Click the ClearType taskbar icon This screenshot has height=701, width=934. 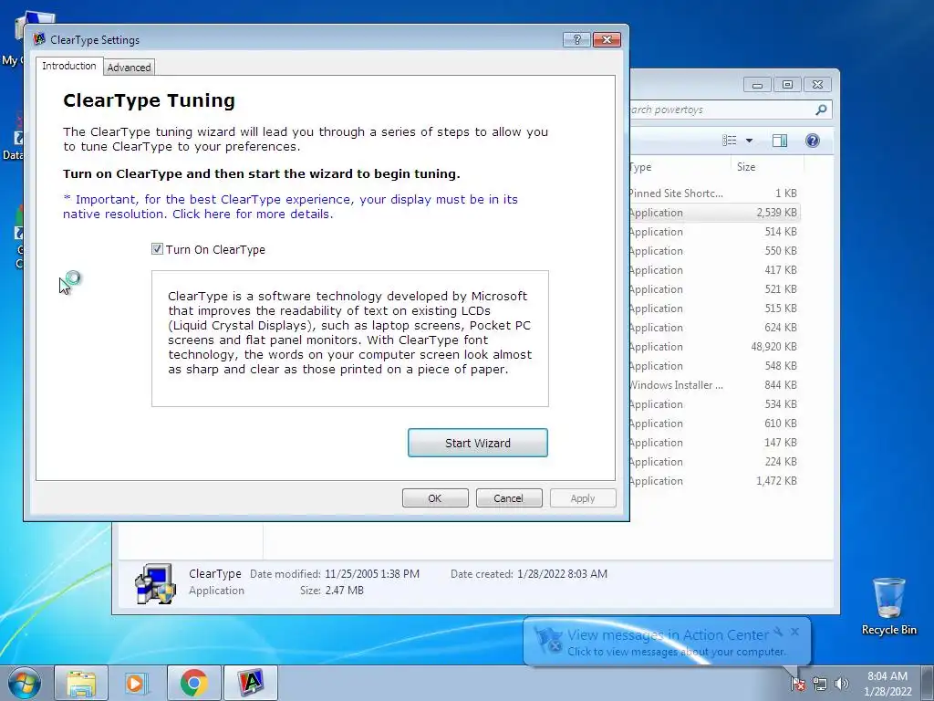click(251, 683)
